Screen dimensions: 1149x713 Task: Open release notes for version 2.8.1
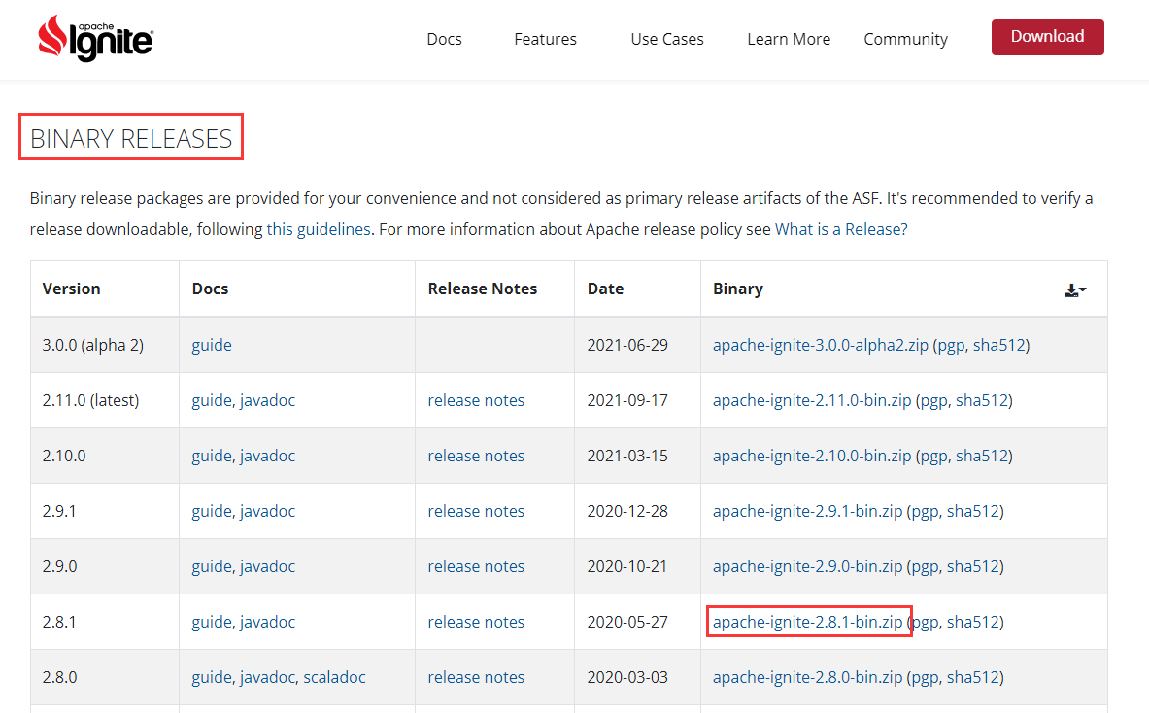coord(476,622)
